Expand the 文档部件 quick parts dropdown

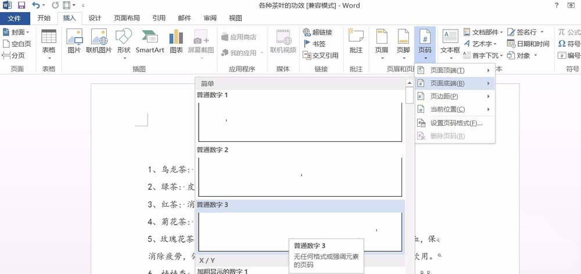click(x=501, y=32)
